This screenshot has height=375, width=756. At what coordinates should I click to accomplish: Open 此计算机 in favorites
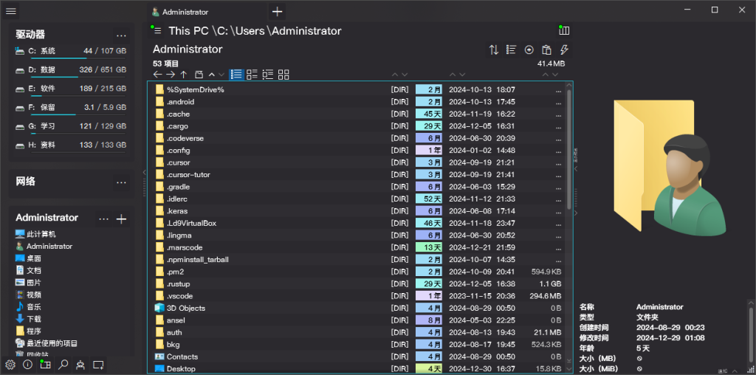point(35,234)
